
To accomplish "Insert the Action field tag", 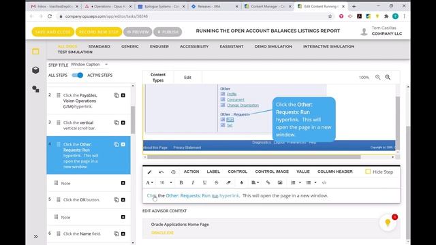I will 191,171.
